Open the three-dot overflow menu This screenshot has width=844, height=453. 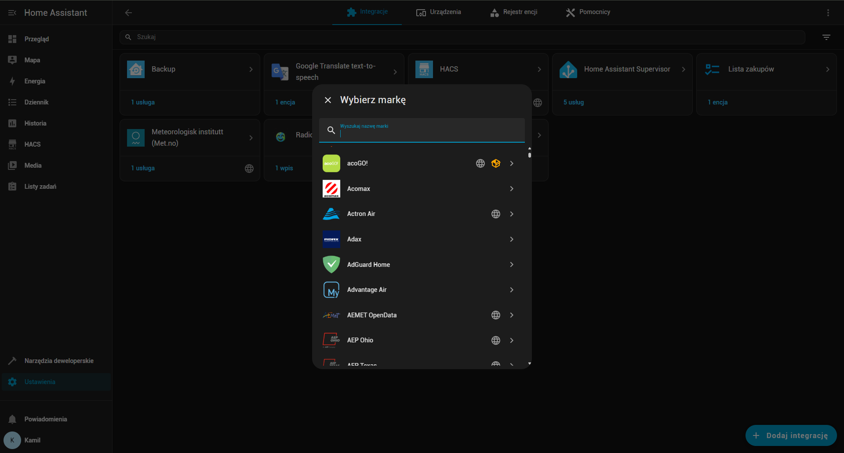828,13
